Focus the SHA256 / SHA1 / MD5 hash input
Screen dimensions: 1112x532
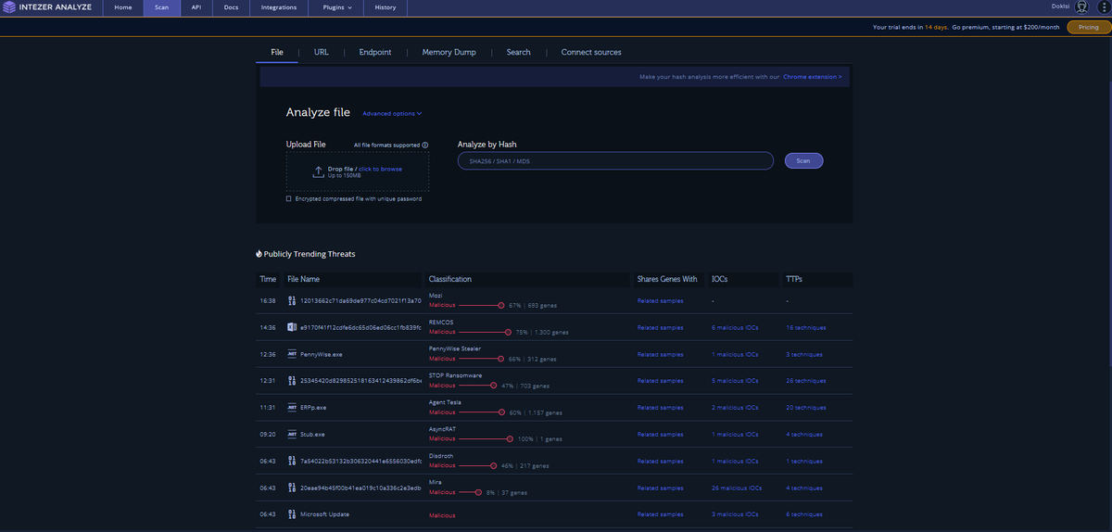615,161
